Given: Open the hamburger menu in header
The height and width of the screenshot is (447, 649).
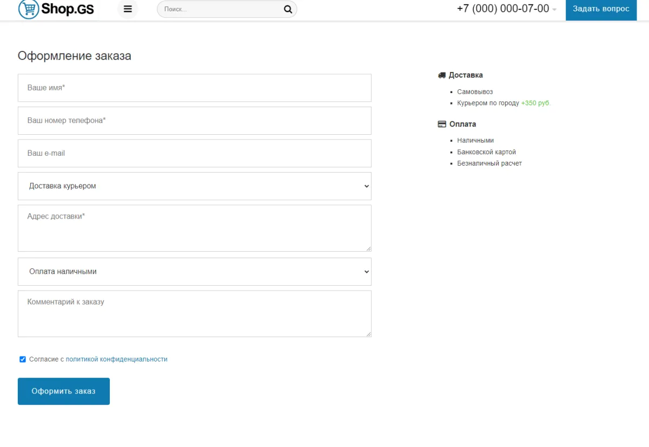Looking at the screenshot, I should (128, 9).
